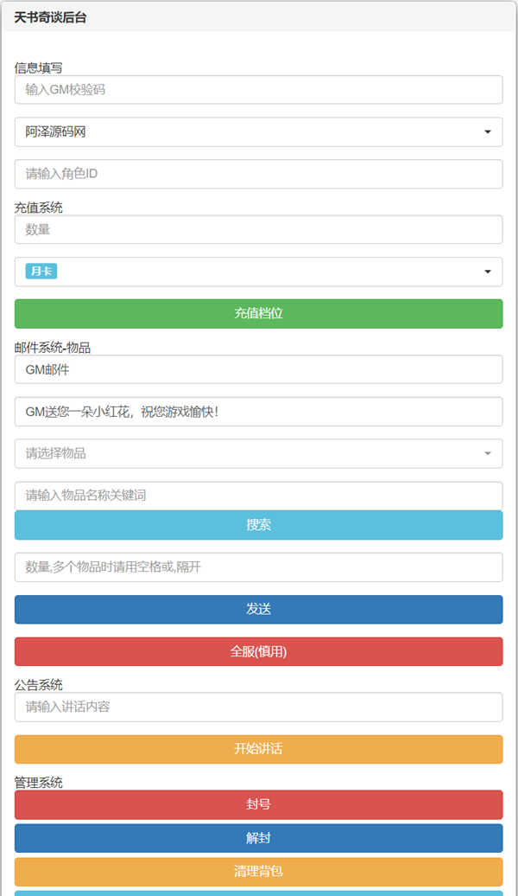Select the 月卡 tag label
Viewport: 518px width, 896px height.
[41, 272]
